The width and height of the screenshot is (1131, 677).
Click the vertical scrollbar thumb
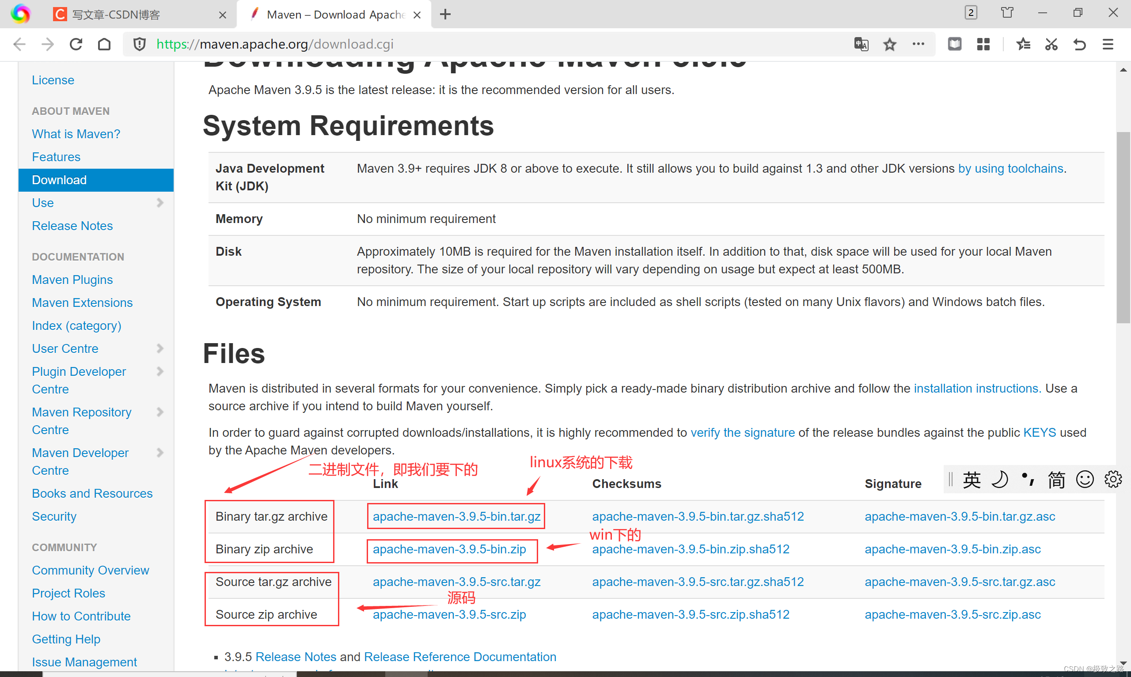click(1123, 227)
